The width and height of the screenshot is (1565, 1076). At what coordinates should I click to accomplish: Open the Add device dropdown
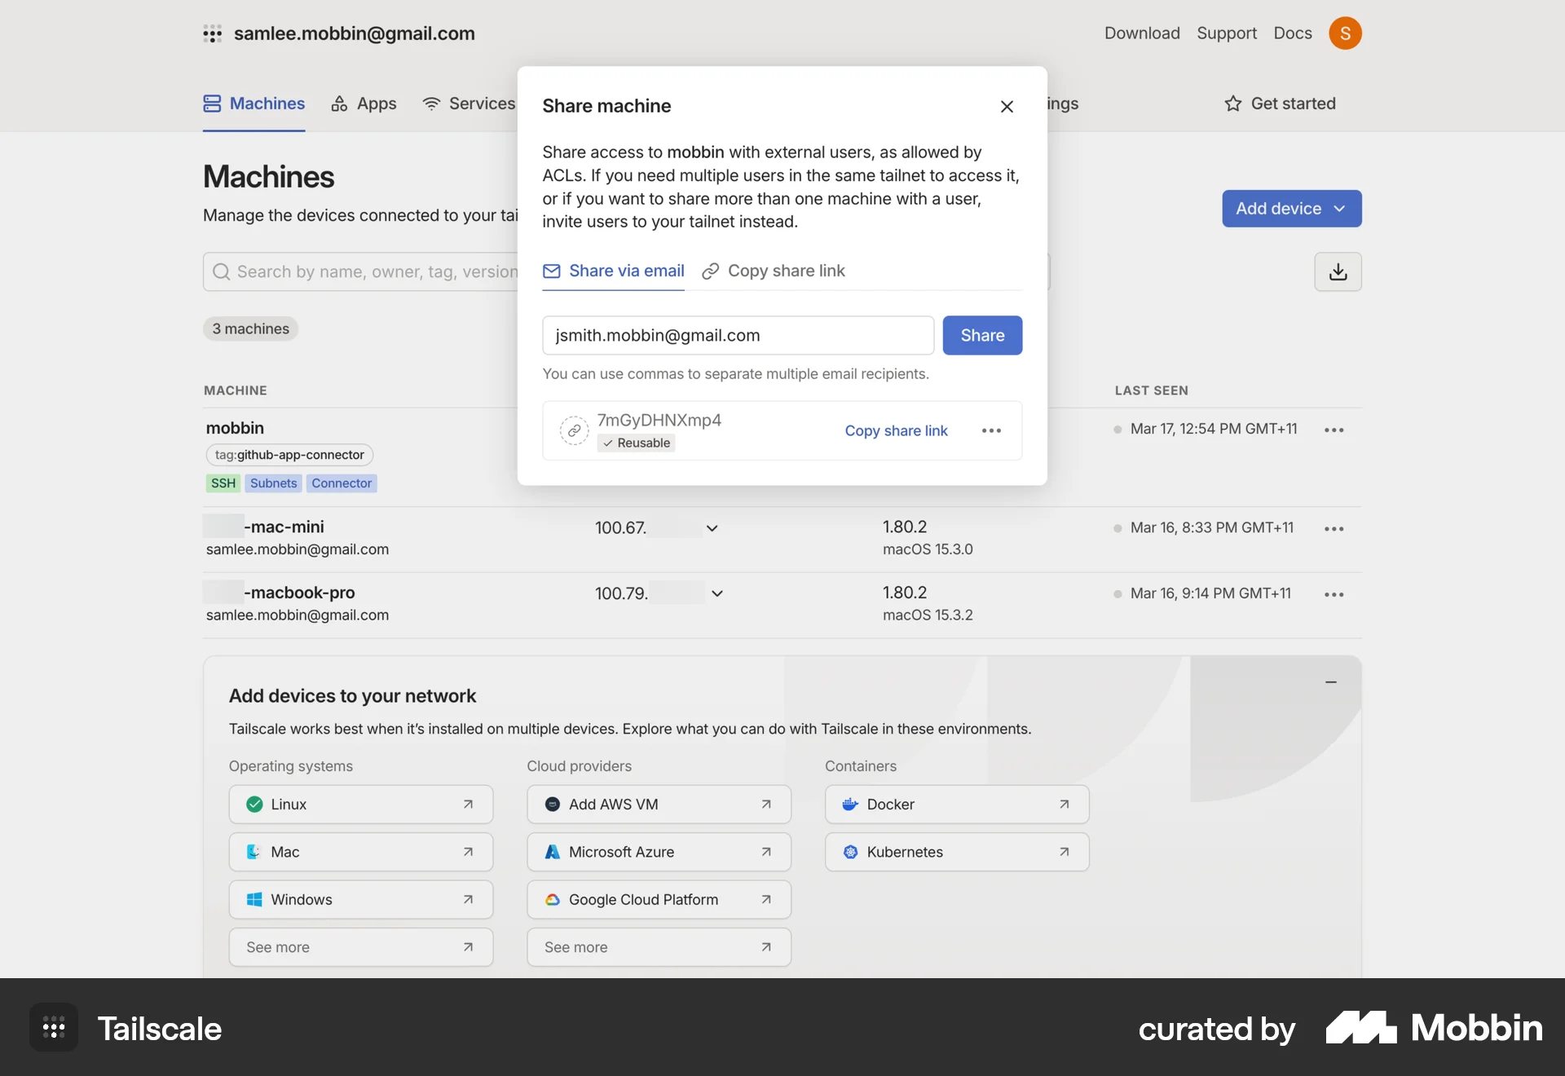coord(1290,209)
